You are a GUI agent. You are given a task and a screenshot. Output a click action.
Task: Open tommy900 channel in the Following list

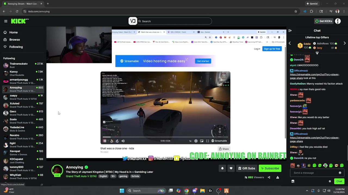(x=23, y=169)
